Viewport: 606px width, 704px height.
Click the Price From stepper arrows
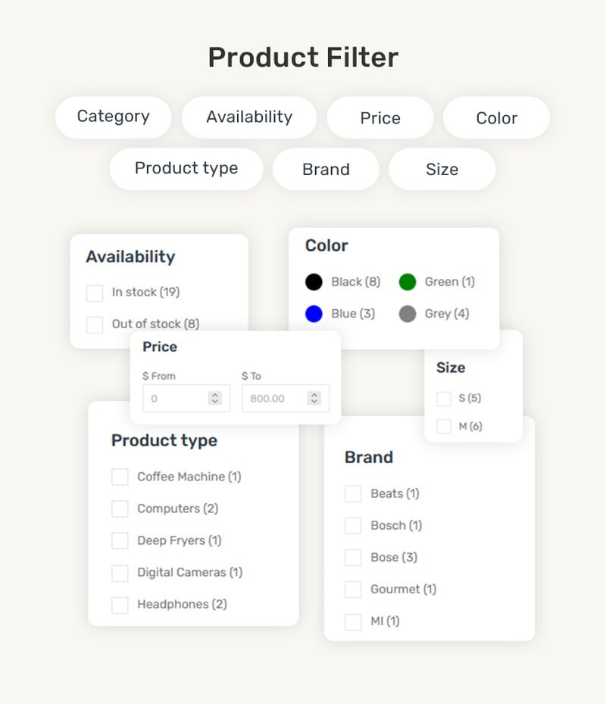tap(215, 398)
